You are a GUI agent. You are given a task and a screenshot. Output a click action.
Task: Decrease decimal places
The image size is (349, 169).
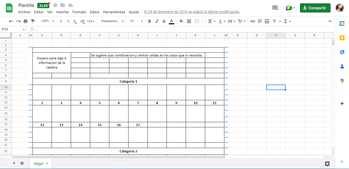click(x=75, y=21)
